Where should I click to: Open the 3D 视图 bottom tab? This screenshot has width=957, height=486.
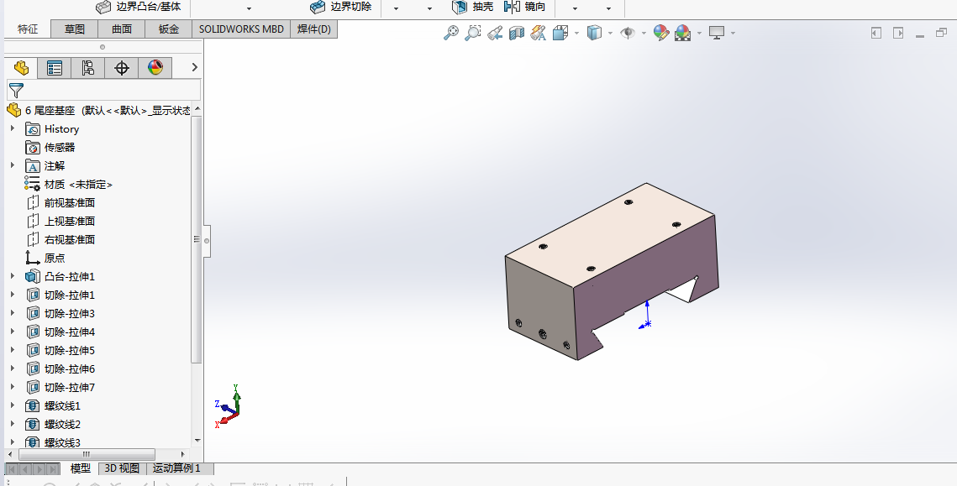click(122, 468)
